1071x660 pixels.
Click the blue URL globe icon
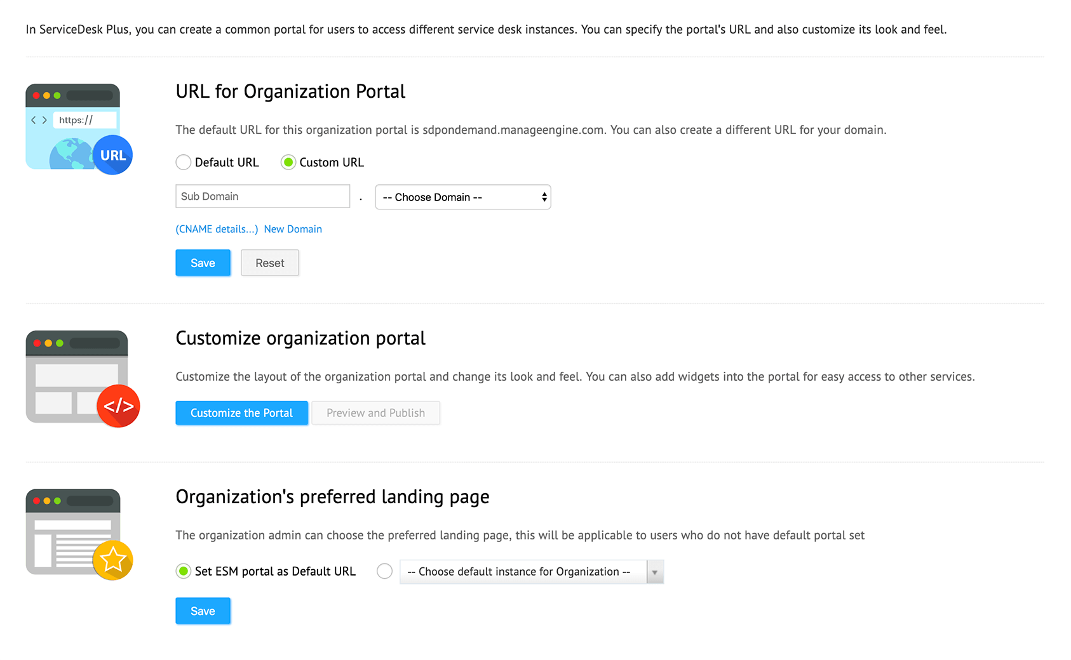coord(112,154)
